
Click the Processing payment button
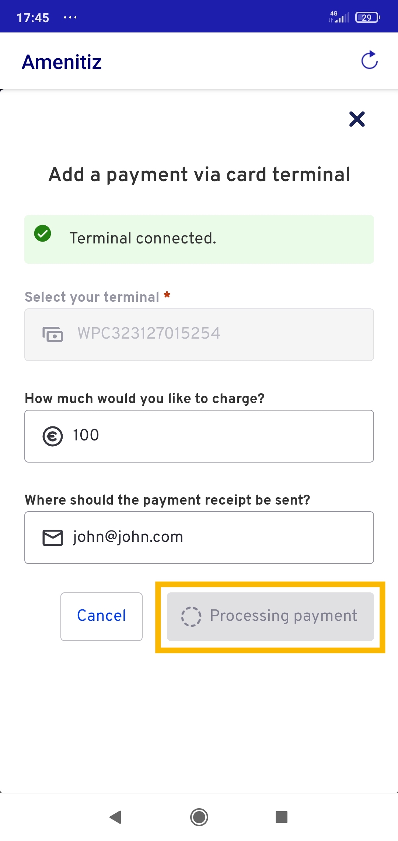[x=270, y=616]
